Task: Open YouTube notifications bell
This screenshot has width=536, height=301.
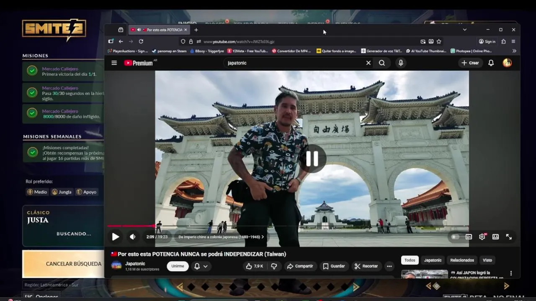Action: point(491,63)
